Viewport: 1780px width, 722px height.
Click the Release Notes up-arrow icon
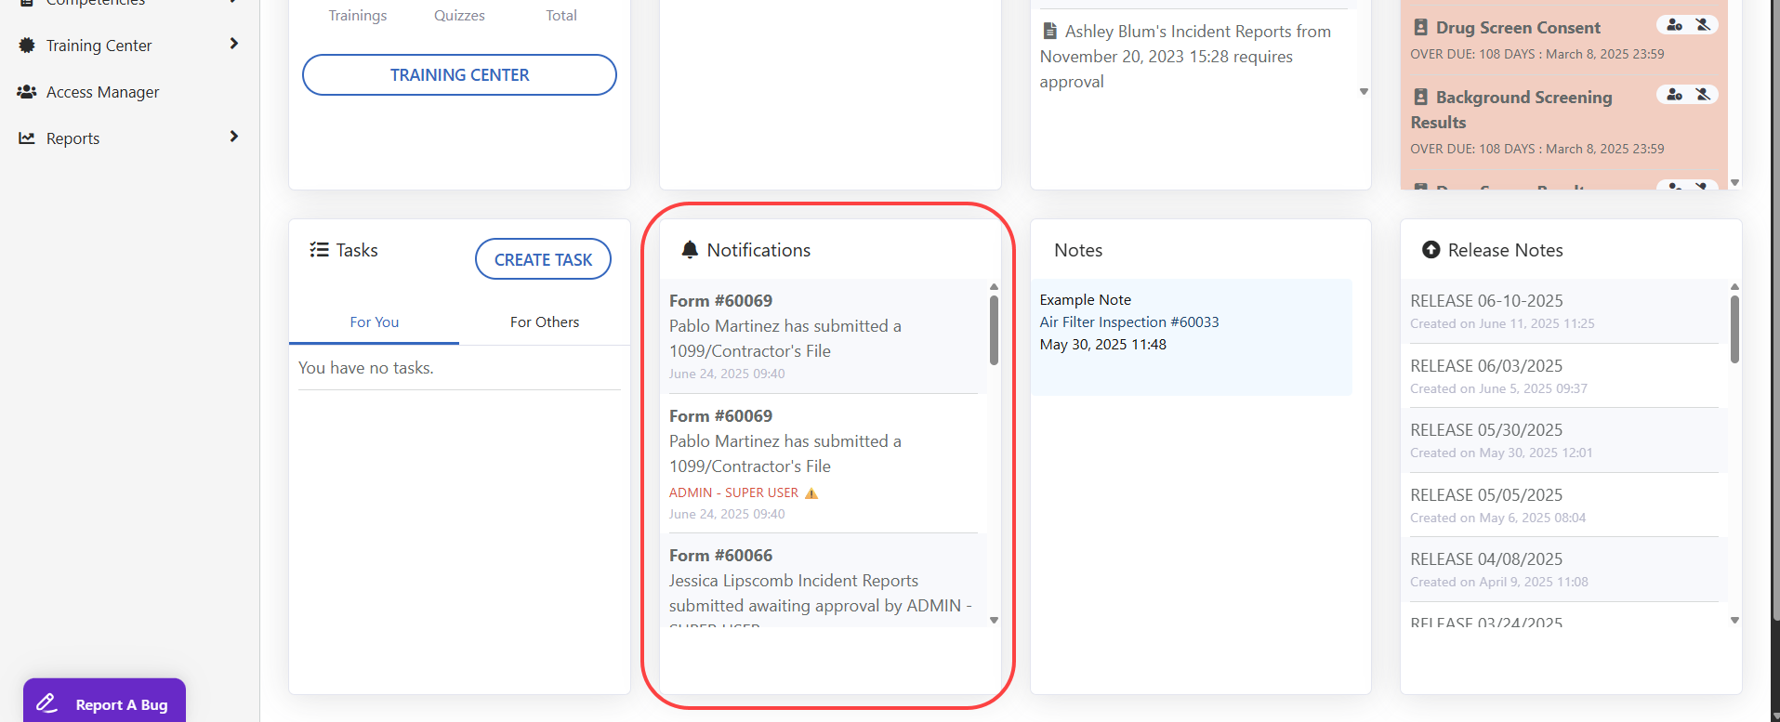pos(1431,250)
